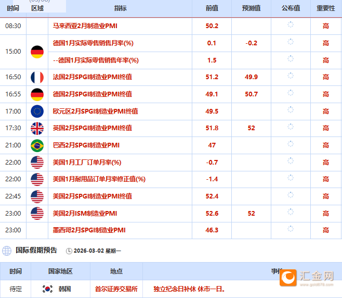Viewport: 342px width, 298px height.
Task: Click the 指标 column header
Action: point(120,8)
